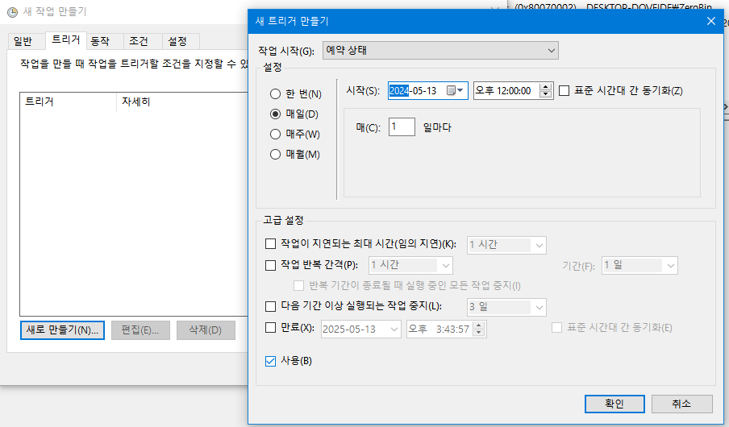Close the 새 트리거 만들기 dialog
This screenshot has width=729, height=427.
[711, 21]
